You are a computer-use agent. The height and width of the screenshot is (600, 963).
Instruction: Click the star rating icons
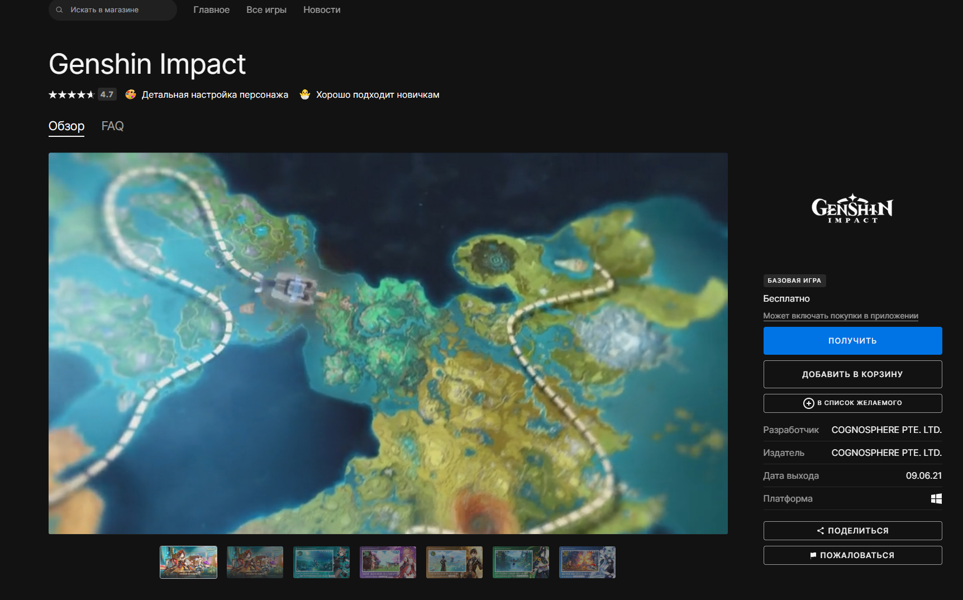click(71, 94)
